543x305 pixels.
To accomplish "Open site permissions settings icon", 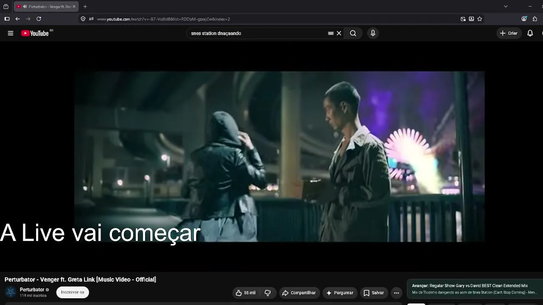I will 91,19.
